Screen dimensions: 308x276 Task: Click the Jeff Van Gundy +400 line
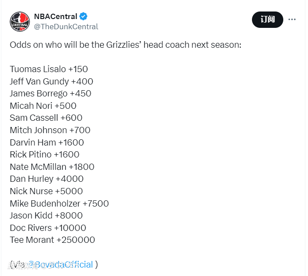[51, 81]
